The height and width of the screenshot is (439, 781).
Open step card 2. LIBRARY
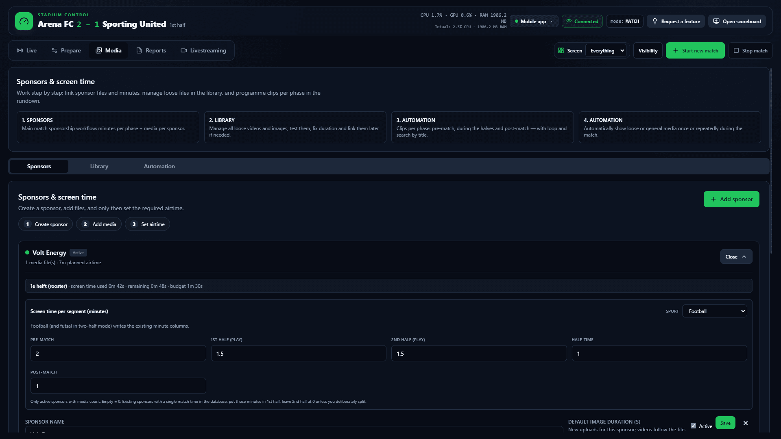pos(295,127)
